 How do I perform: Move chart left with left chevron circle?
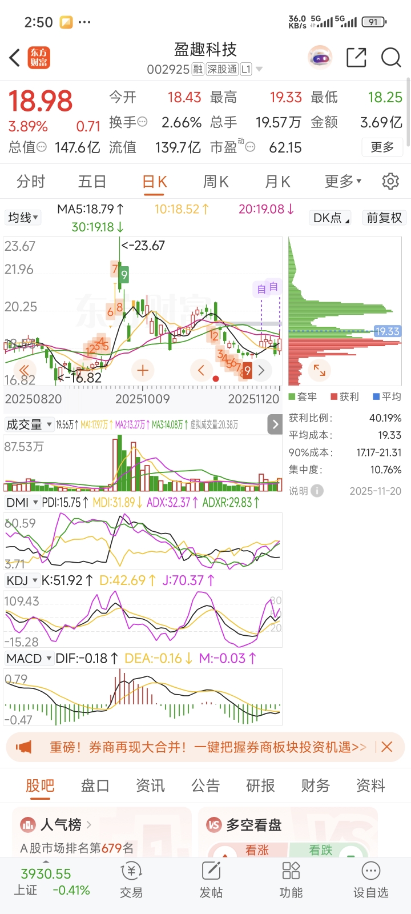tap(201, 370)
